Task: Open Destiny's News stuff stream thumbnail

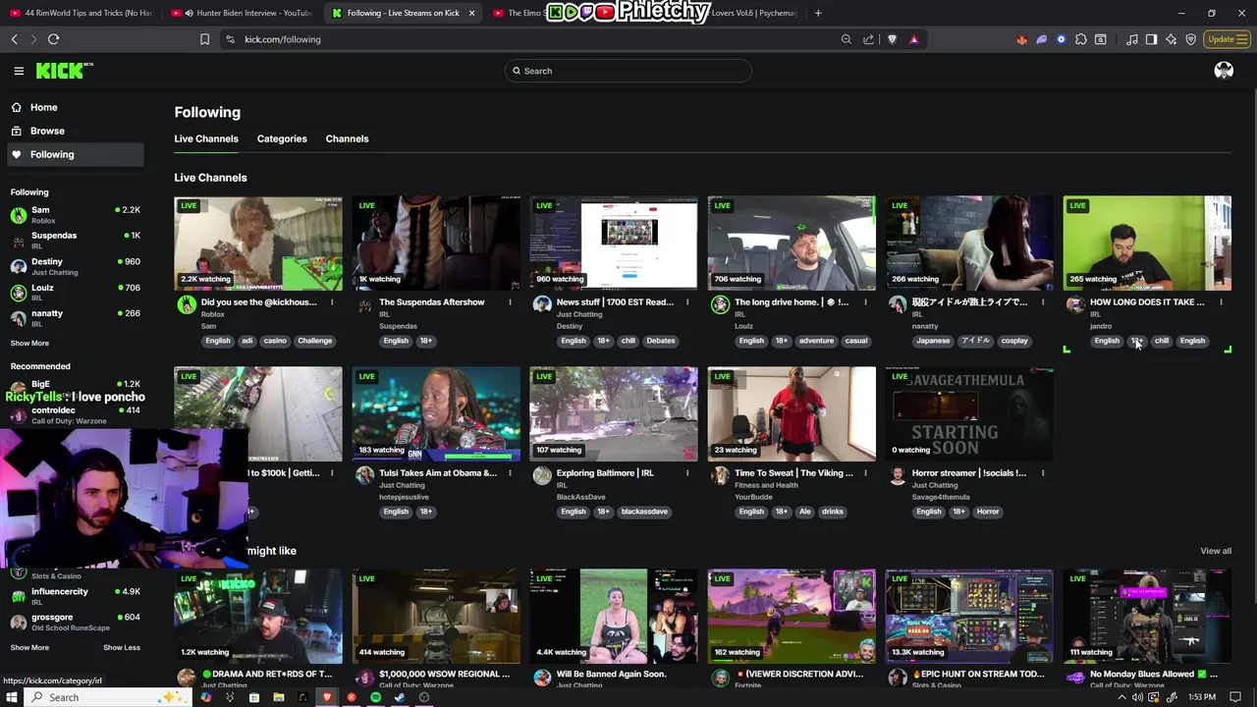Action: [614, 244]
